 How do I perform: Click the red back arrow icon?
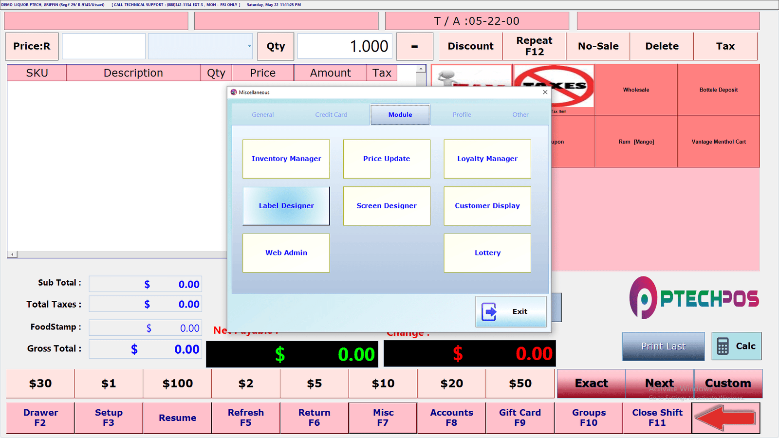click(725, 418)
